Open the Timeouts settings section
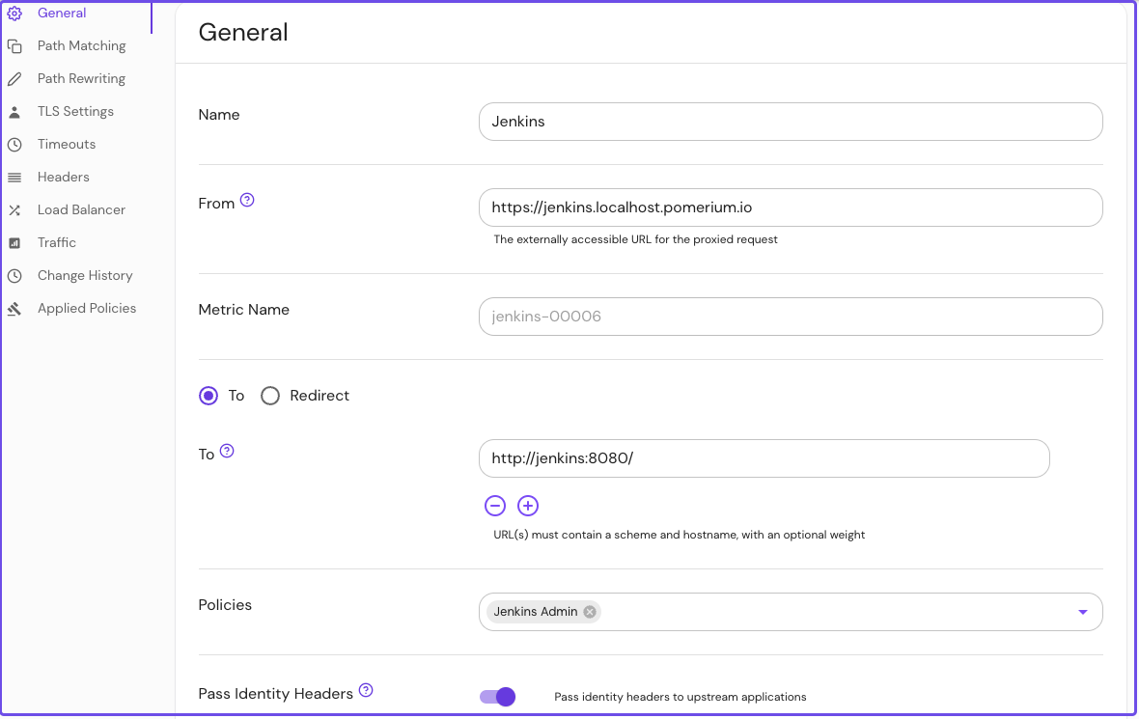This screenshot has width=1139, height=719. click(x=67, y=145)
